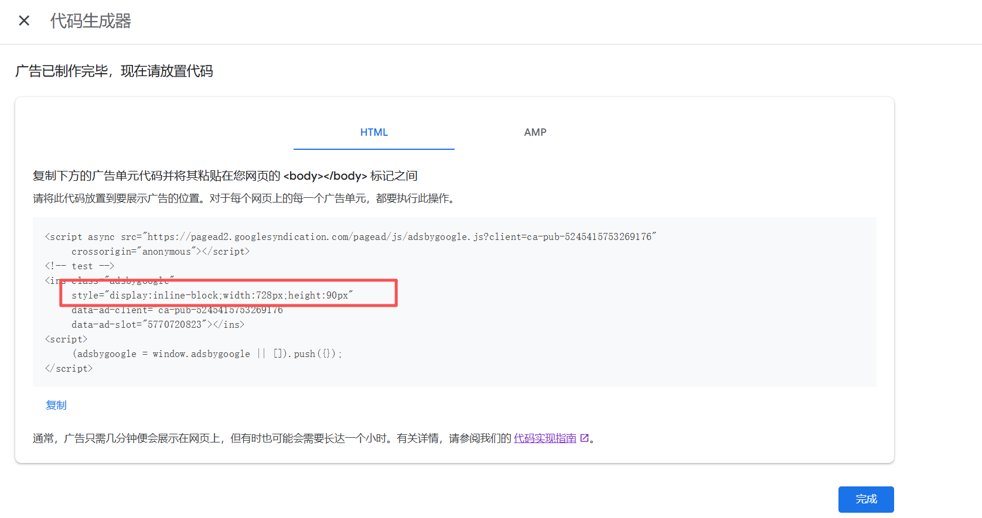The image size is (982, 518).
Task: Click the 代码生成器 page title
Action: (91, 21)
